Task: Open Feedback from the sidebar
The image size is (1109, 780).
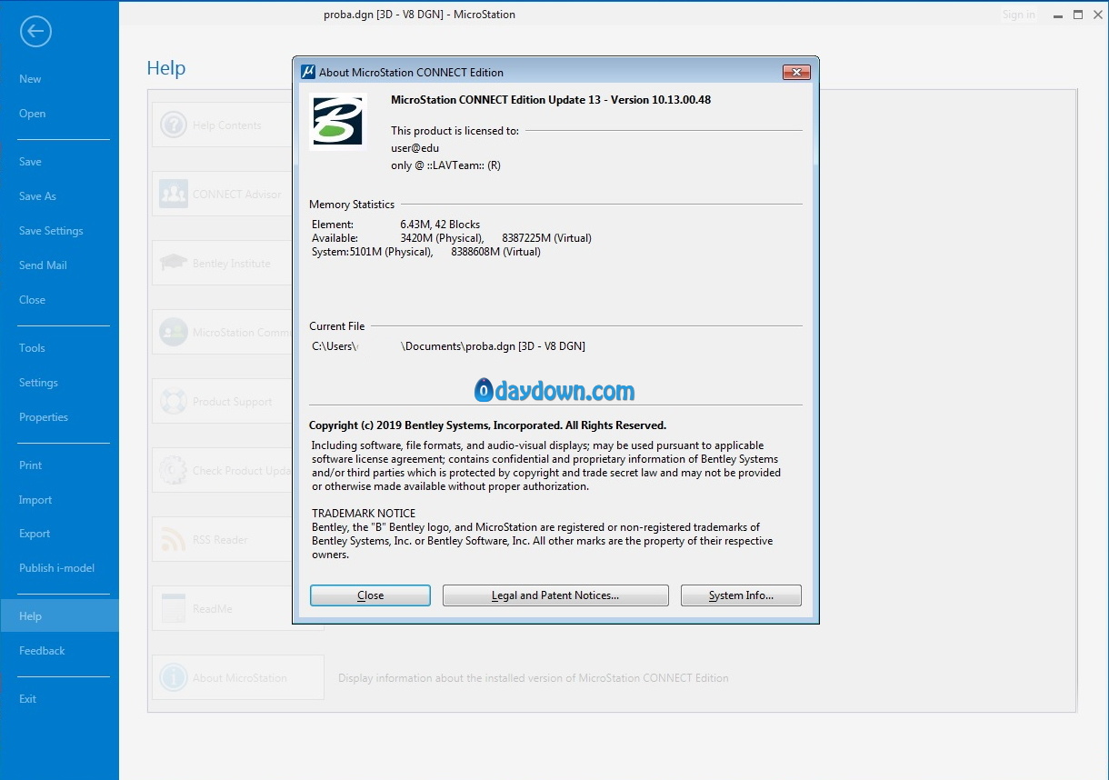Action: point(59,651)
